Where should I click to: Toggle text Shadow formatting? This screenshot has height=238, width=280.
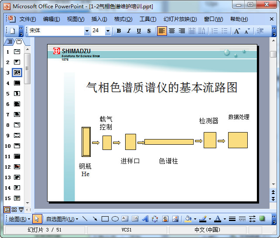149,31
